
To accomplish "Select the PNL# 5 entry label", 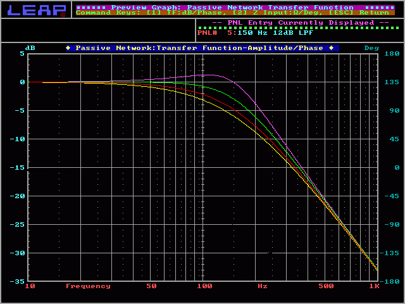I will coord(216,33).
